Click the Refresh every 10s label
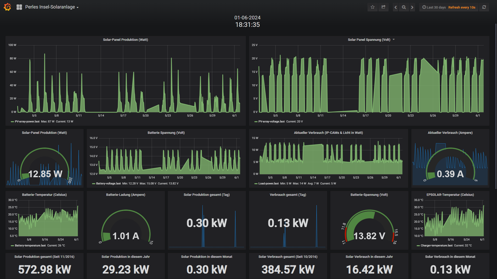Viewport: 497px width, 279px height. (x=462, y=7)
